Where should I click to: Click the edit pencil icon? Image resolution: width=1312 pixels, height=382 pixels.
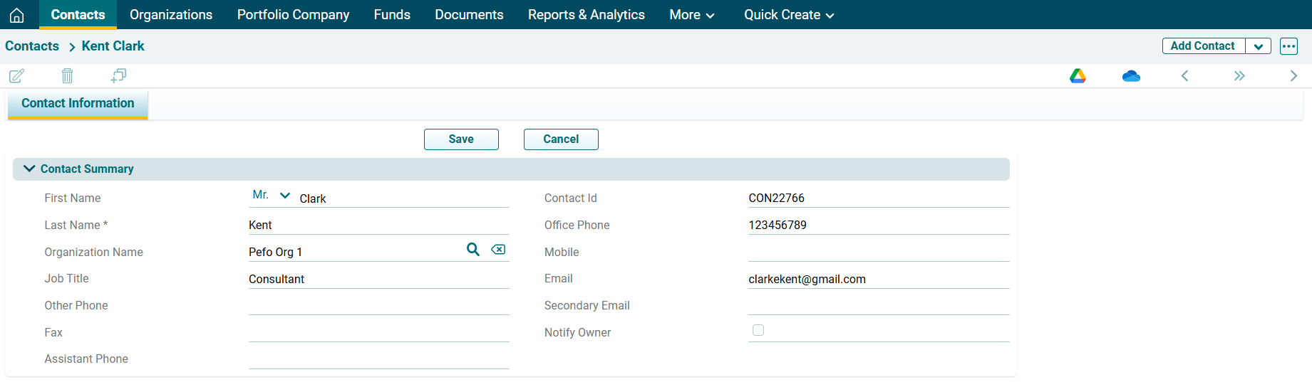[17, 75]
